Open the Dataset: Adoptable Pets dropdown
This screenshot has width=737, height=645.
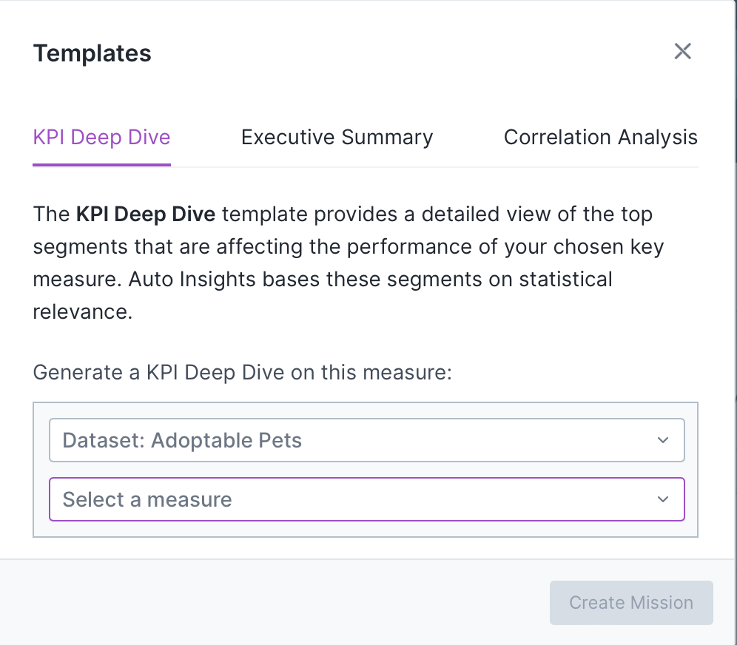(366, 440)
